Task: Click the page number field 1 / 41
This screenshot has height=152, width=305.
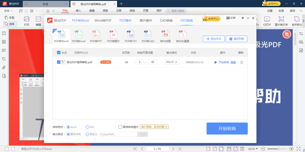Action: [158, 149]
